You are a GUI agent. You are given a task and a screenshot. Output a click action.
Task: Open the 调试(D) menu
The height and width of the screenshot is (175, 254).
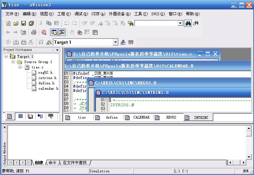(x=81, y=14)
